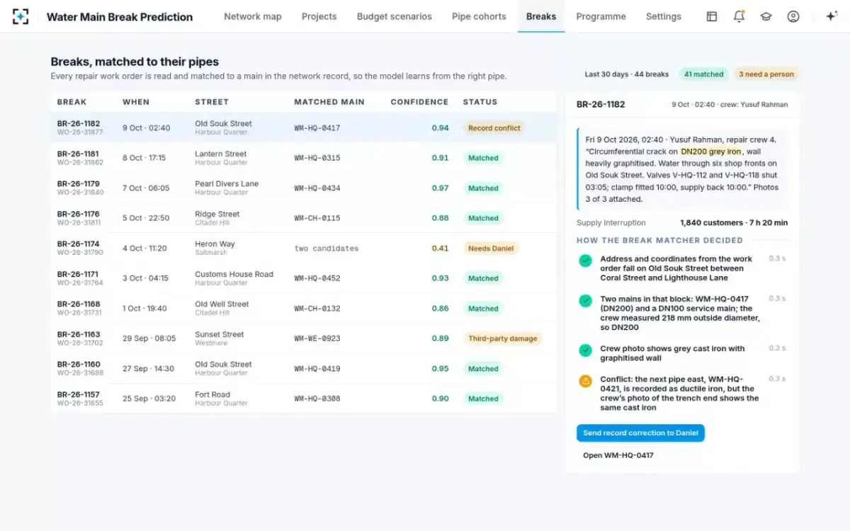Click the orange conflict warning icon

pos(585,381)
